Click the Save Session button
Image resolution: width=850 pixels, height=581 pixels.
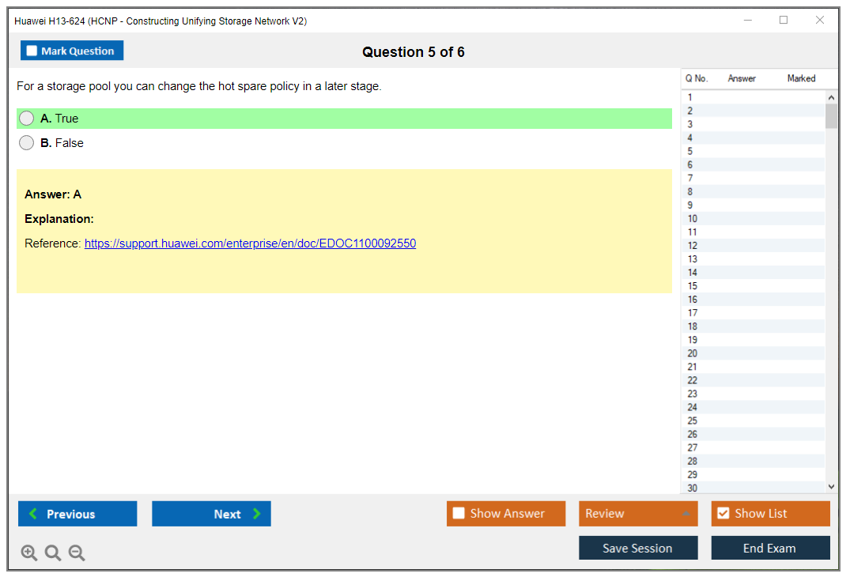click(637, 548)
